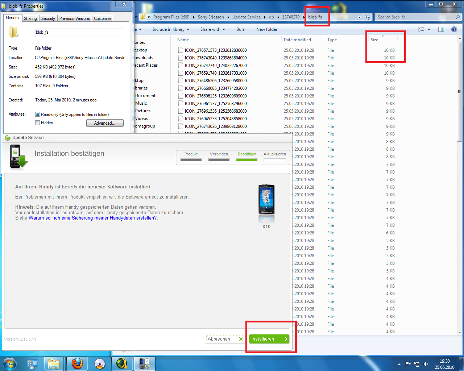Click the Search blob_fs input field
Image resolution: width=464 pixels, height=371 pixels.
(x=415, y=17)
